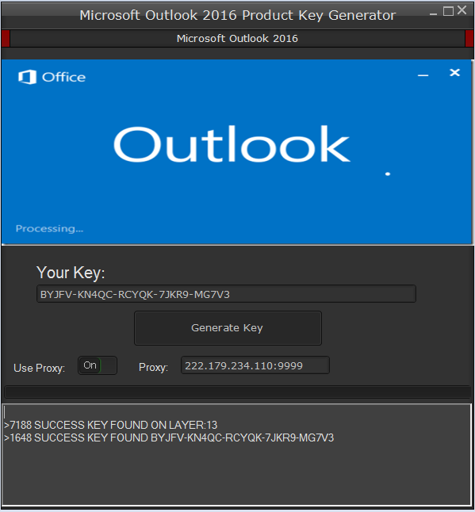Viewport: 475px width, 512px height.
Task: Click the 'Your Key:' label
Action: 71,273
